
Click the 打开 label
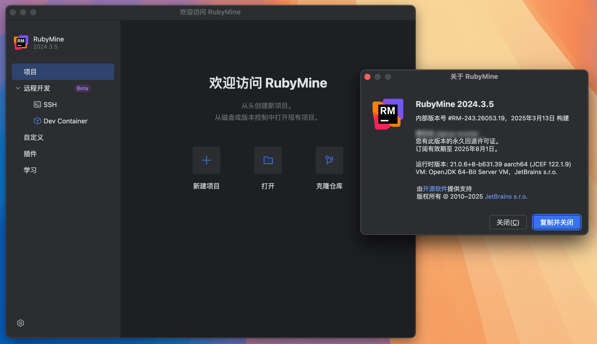coord(268,186)
